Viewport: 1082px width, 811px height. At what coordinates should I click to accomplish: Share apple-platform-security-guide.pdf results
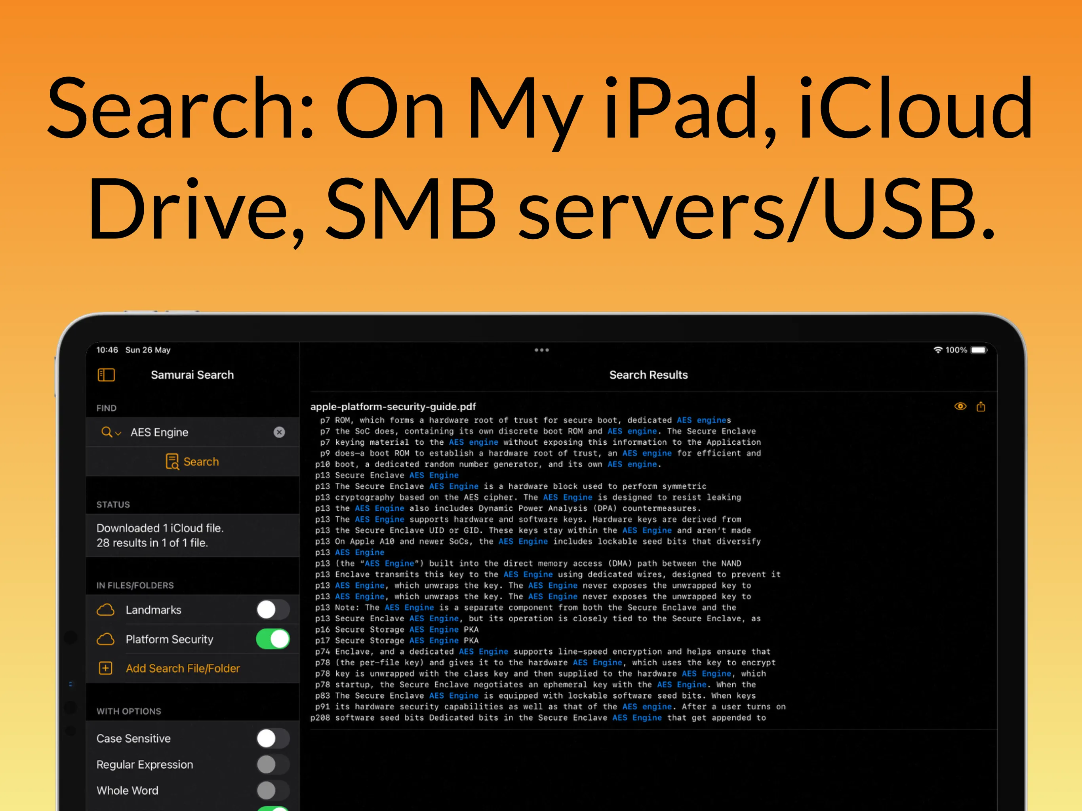click(x=980, y=406)
